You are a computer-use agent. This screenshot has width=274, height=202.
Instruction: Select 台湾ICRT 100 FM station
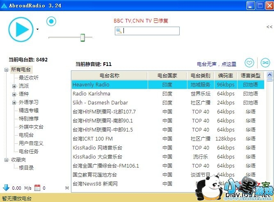pyautogui.click(x=93, y=139)
